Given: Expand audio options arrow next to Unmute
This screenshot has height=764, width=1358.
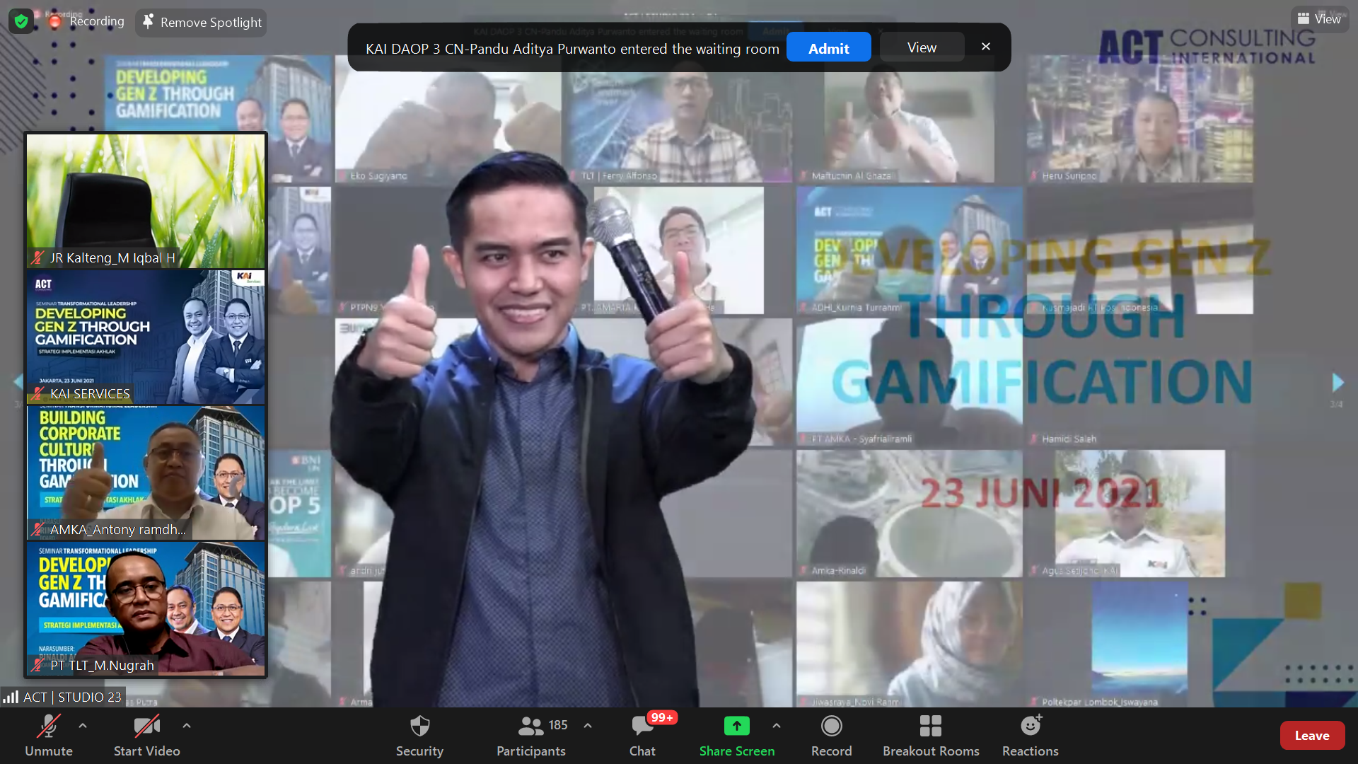Looking at the screenshot, I should pos(83,726).
